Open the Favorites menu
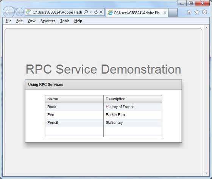Image resolution: width=212 pixels, height=179 pixels. tap(48, 21)
